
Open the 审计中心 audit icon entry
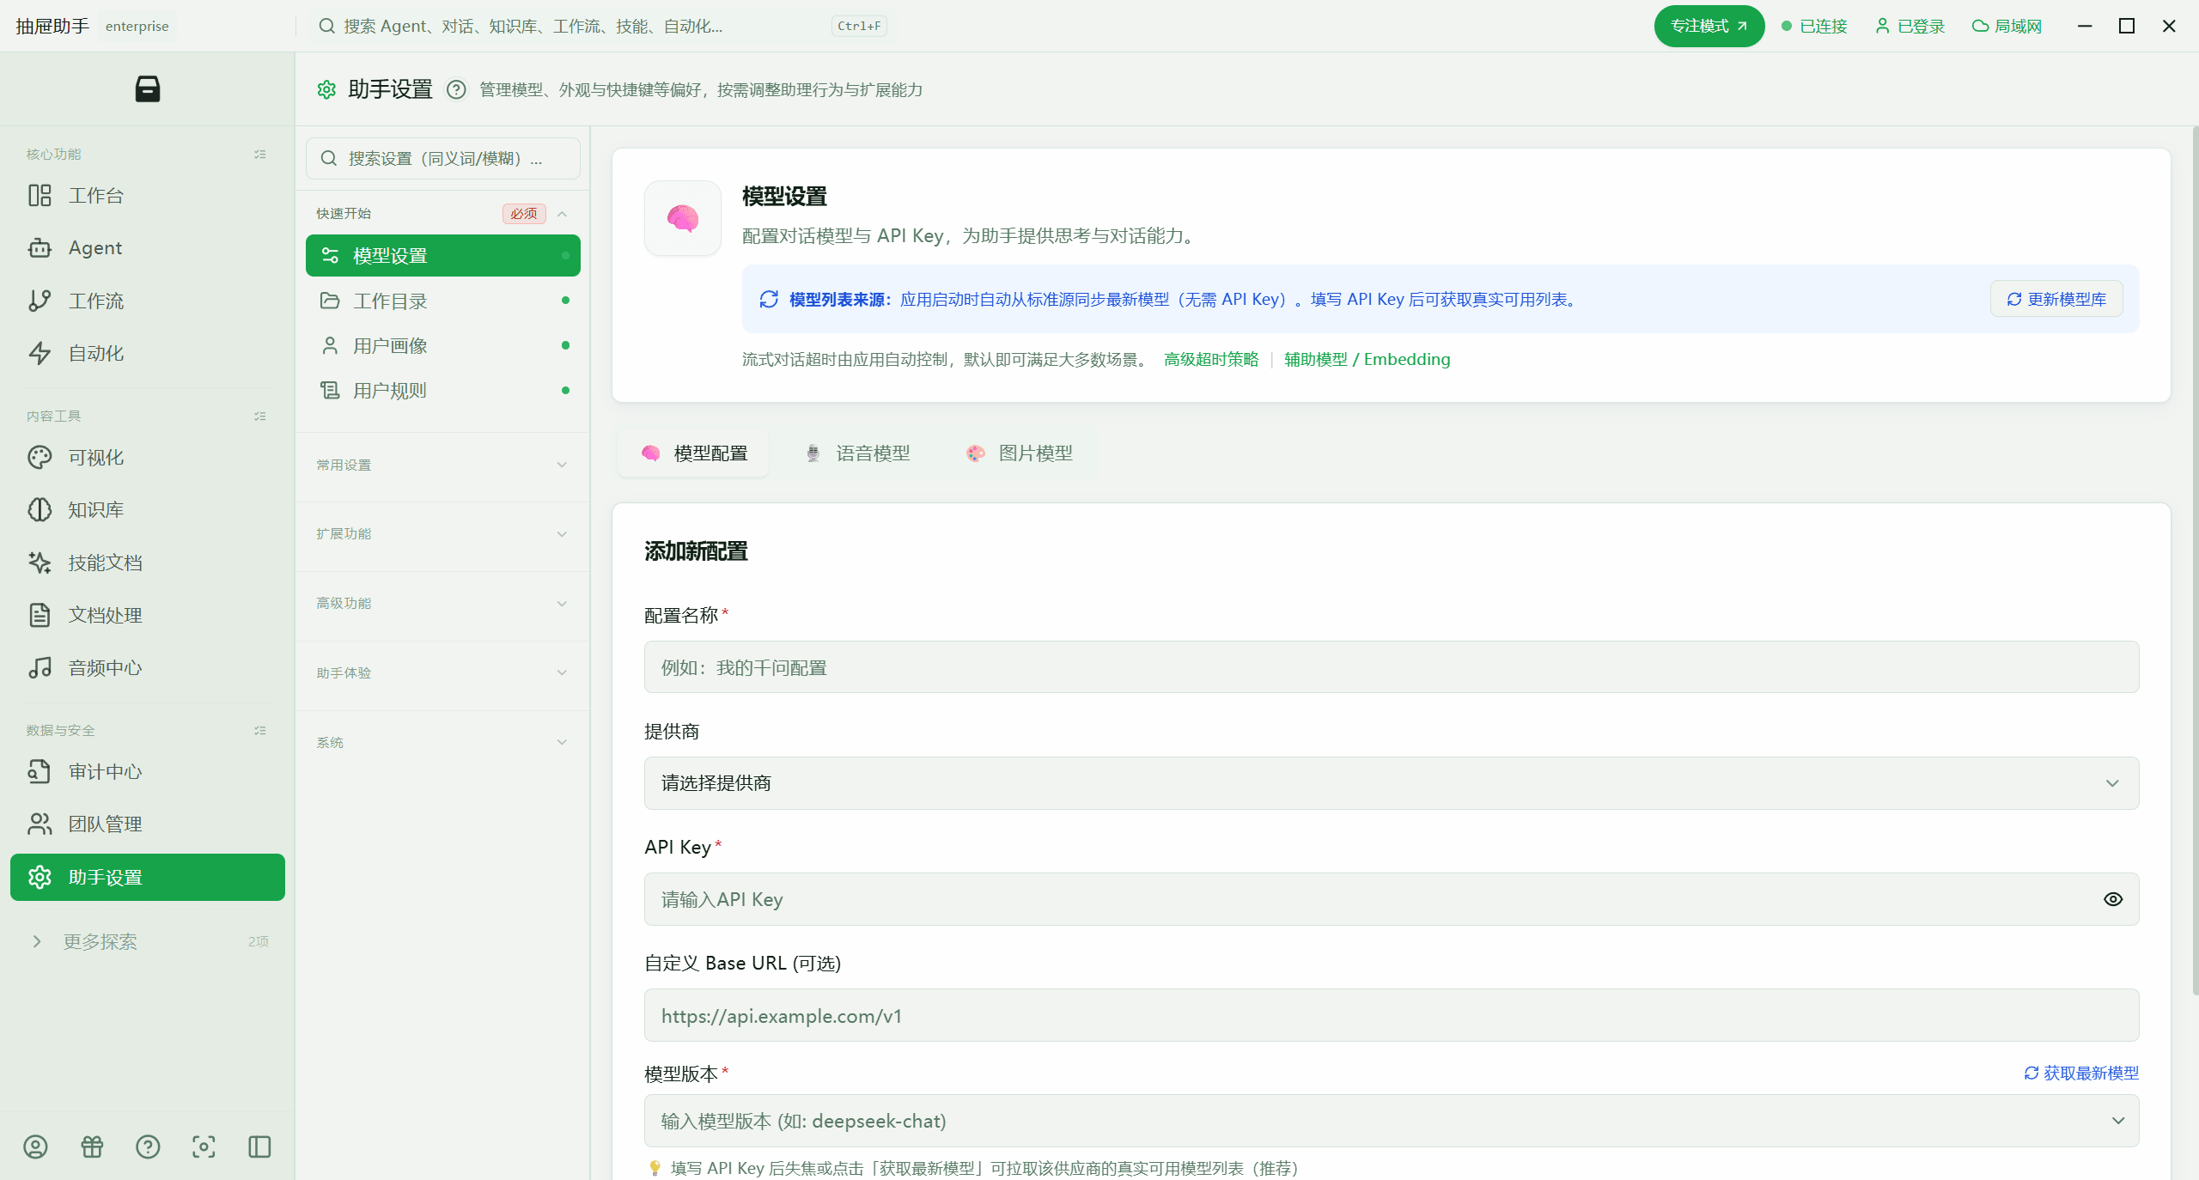coord(40,772)
